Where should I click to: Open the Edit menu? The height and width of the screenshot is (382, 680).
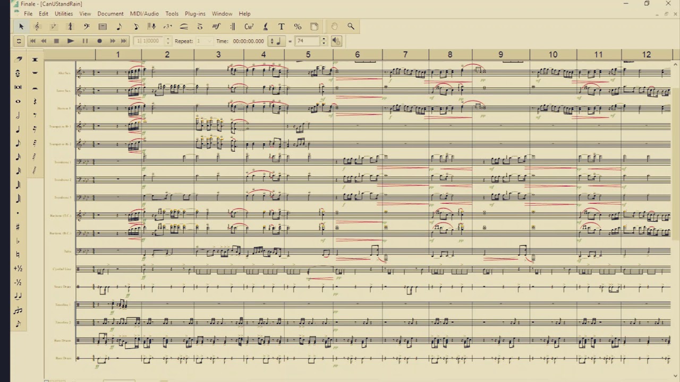click(44, 14)
